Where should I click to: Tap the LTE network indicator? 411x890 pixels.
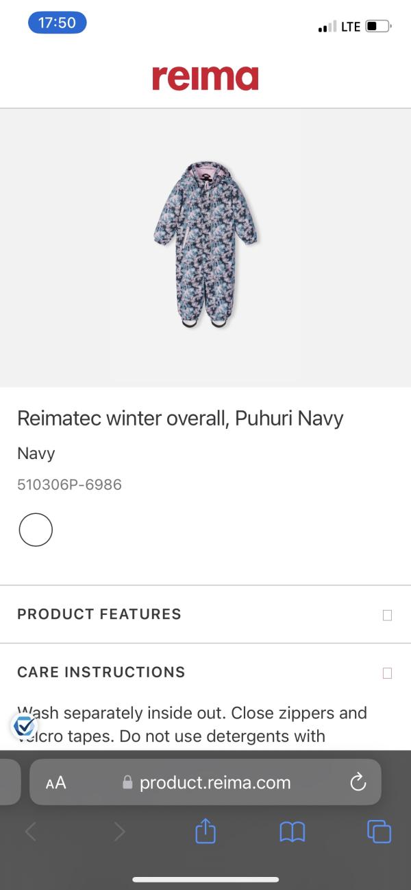coord(350,27)
